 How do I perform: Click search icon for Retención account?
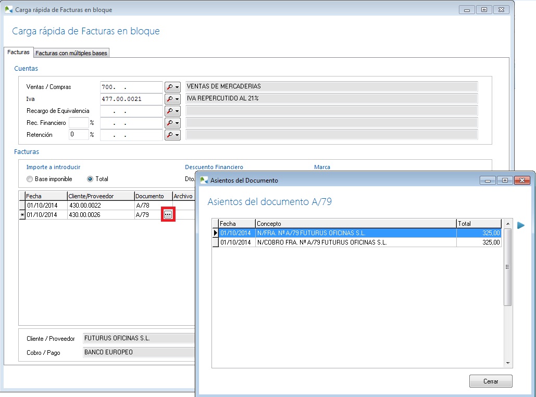click(170, 135)
